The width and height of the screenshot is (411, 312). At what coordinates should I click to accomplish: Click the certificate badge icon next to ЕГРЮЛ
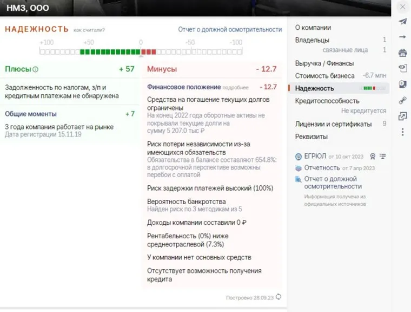tap(373, 156)
